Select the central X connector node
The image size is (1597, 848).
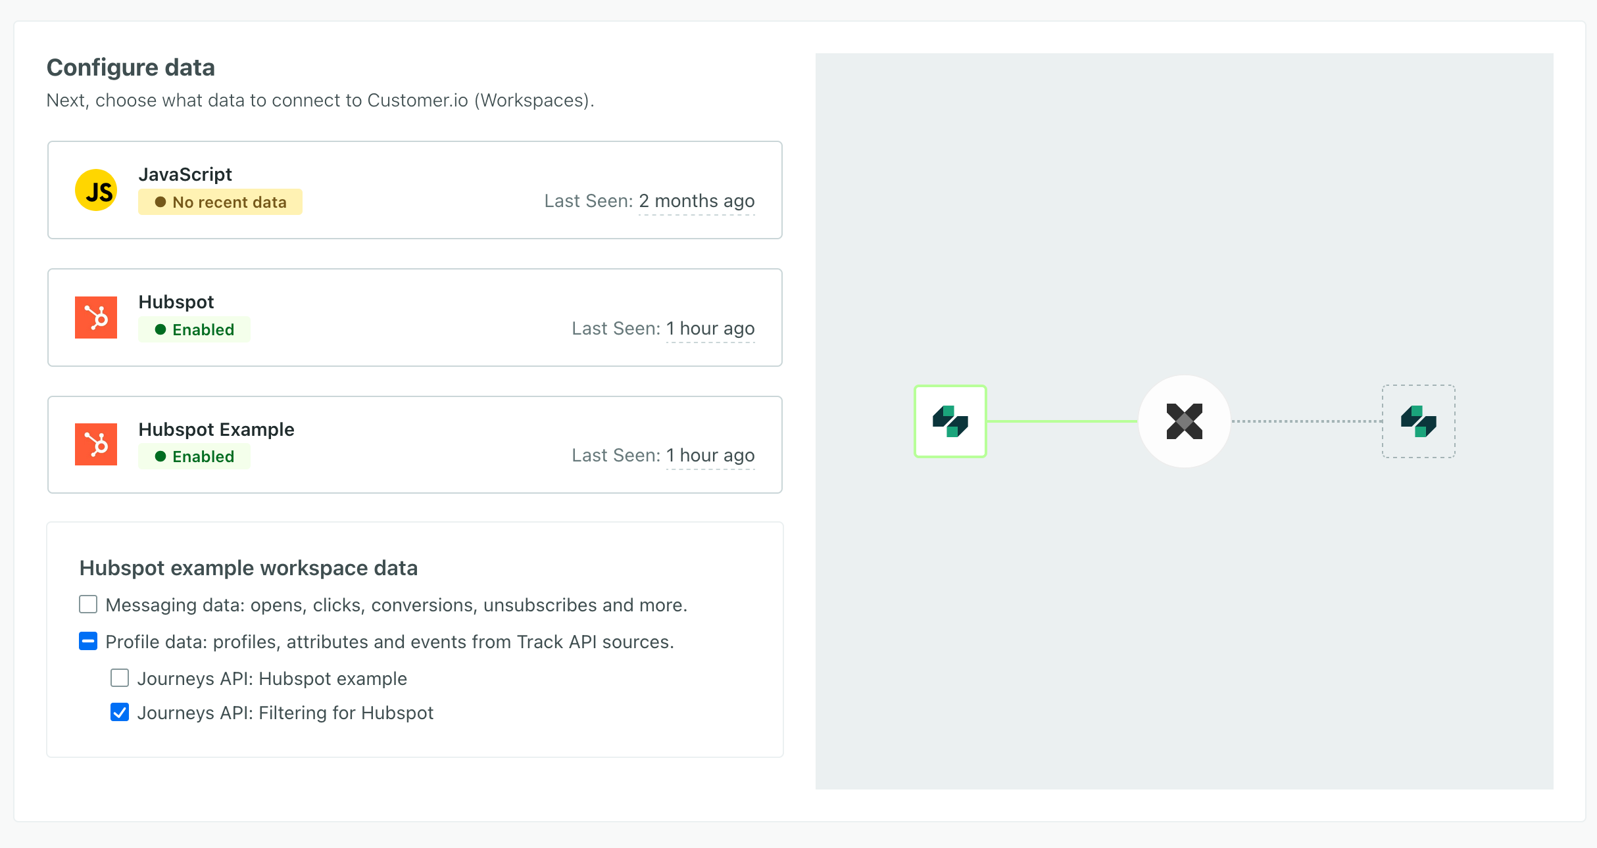click(x=1184, y=421)
